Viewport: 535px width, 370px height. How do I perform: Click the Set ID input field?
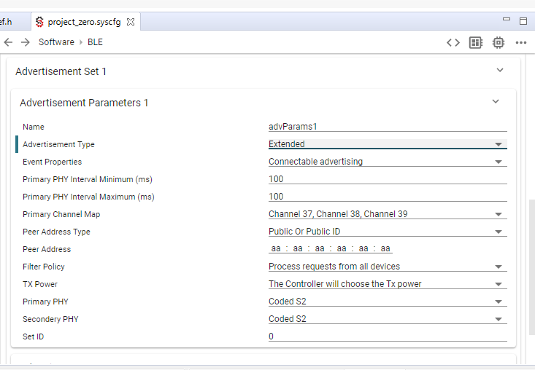387,336
